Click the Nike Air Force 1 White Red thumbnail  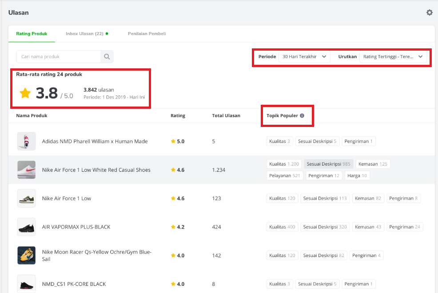[x=26, y=170]
